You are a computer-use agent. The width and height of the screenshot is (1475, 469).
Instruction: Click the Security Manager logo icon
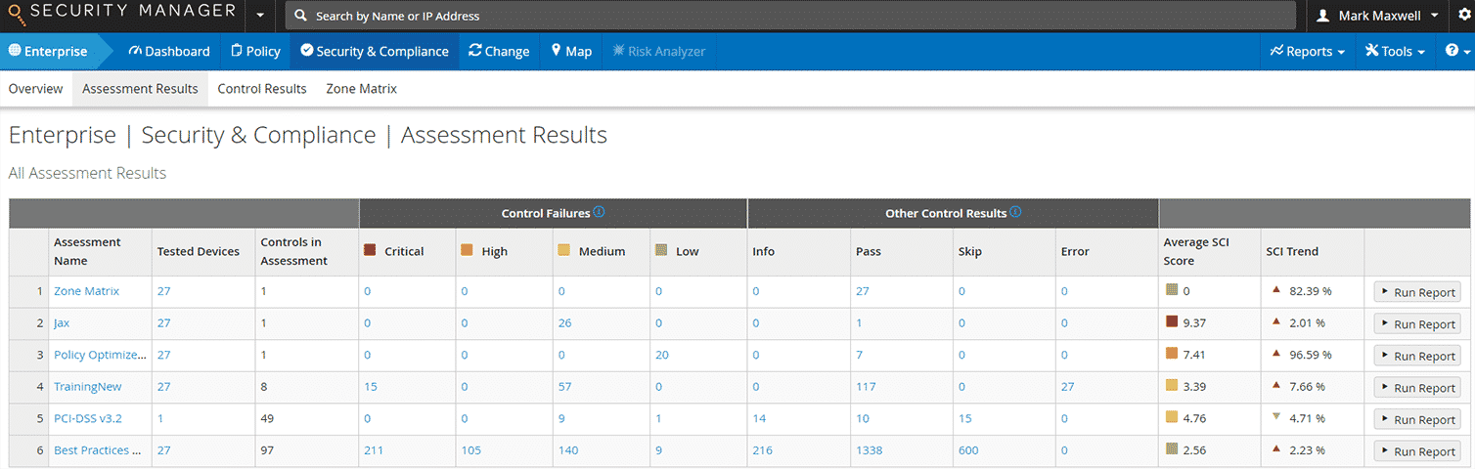16,16
